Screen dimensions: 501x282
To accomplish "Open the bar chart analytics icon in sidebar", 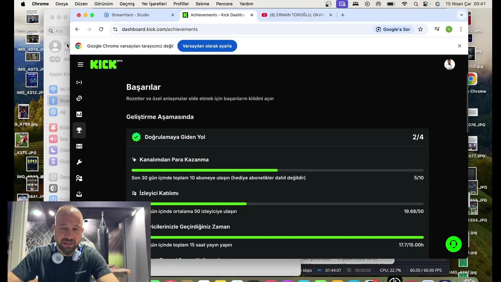I will coord(79,114).
